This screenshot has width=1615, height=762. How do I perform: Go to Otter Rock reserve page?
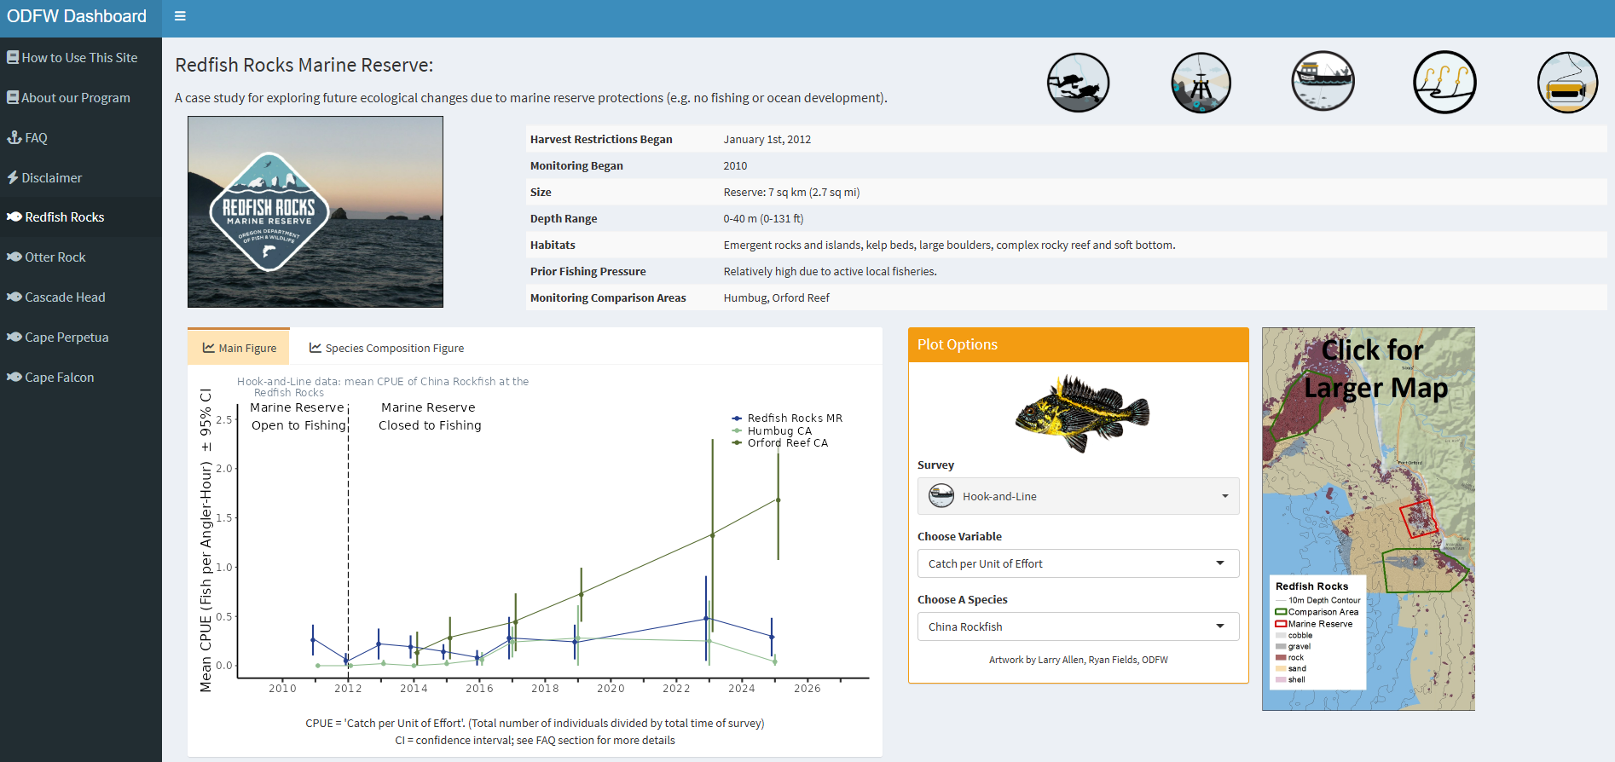55,257
